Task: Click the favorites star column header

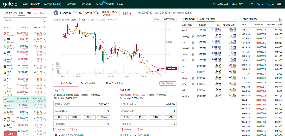Action: tap(45, 27)
